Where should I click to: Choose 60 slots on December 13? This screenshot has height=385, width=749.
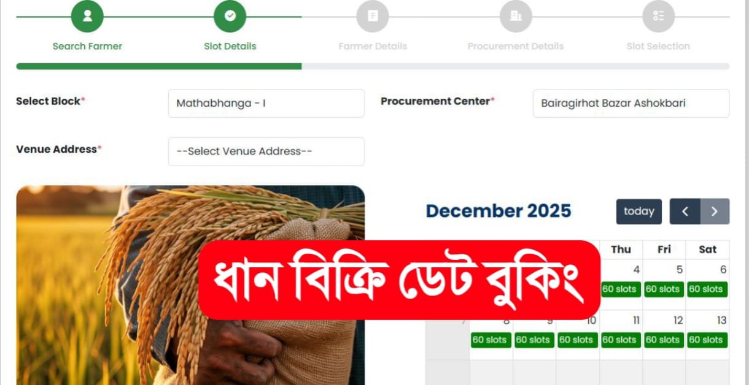pos(707,340)
